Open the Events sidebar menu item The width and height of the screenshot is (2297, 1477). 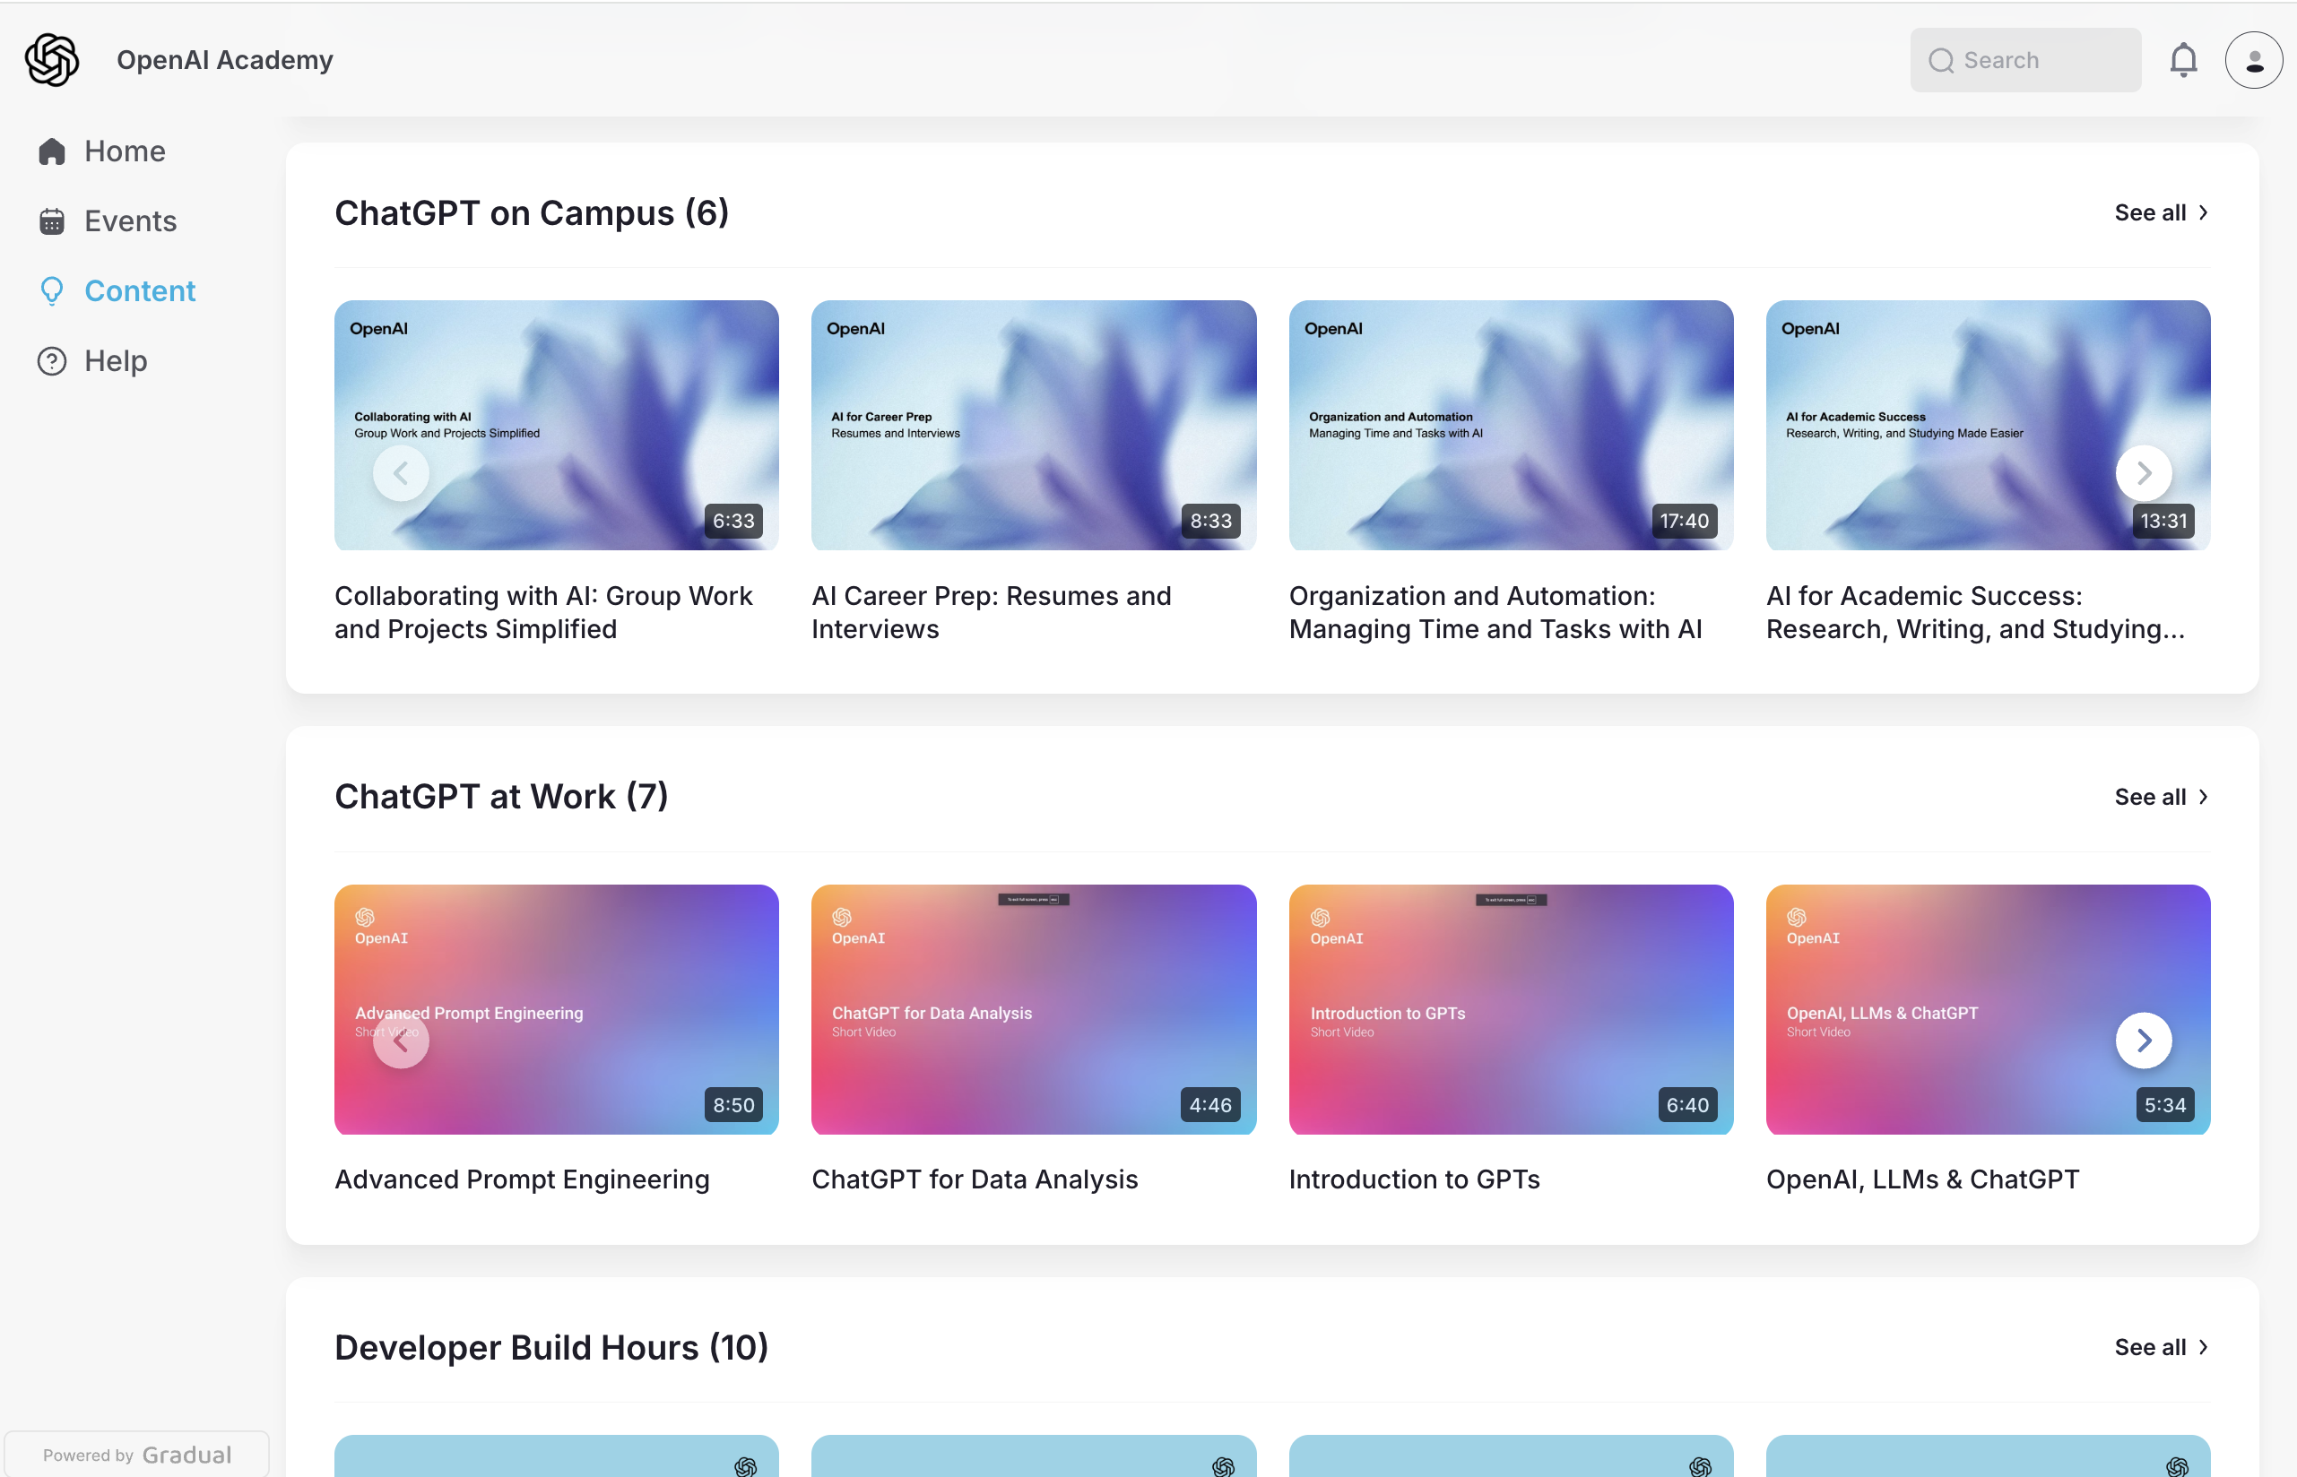pos(131,221)
